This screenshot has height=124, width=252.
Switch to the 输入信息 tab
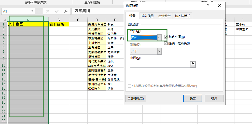point(148,16)
